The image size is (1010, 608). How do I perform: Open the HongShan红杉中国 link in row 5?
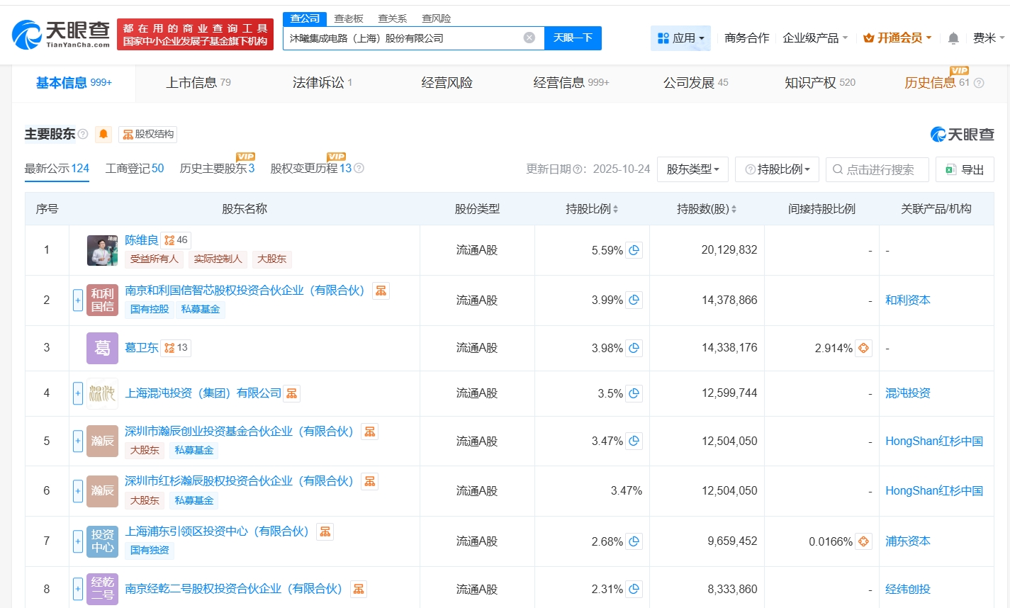click(x=933, y=441)
